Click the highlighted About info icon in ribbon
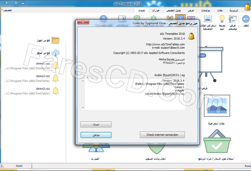 pos(181,17)
